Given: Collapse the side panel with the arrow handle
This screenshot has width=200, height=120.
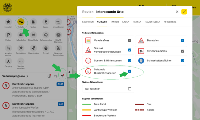Looking at the screenshot, I should (x=69, y=72).
